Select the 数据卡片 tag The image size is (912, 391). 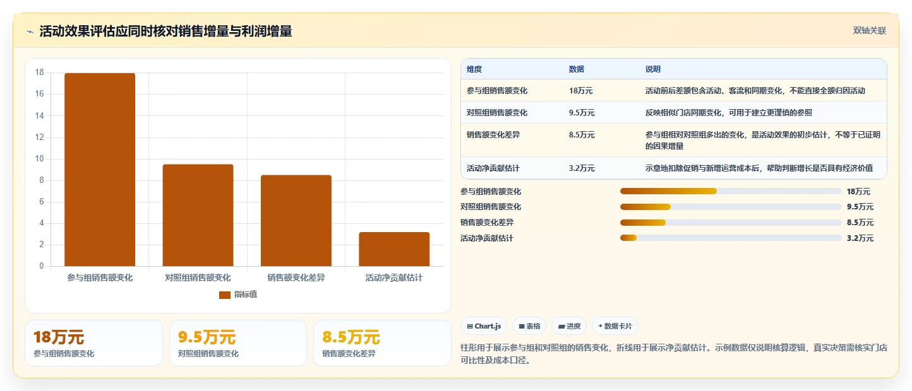[615, 326]
